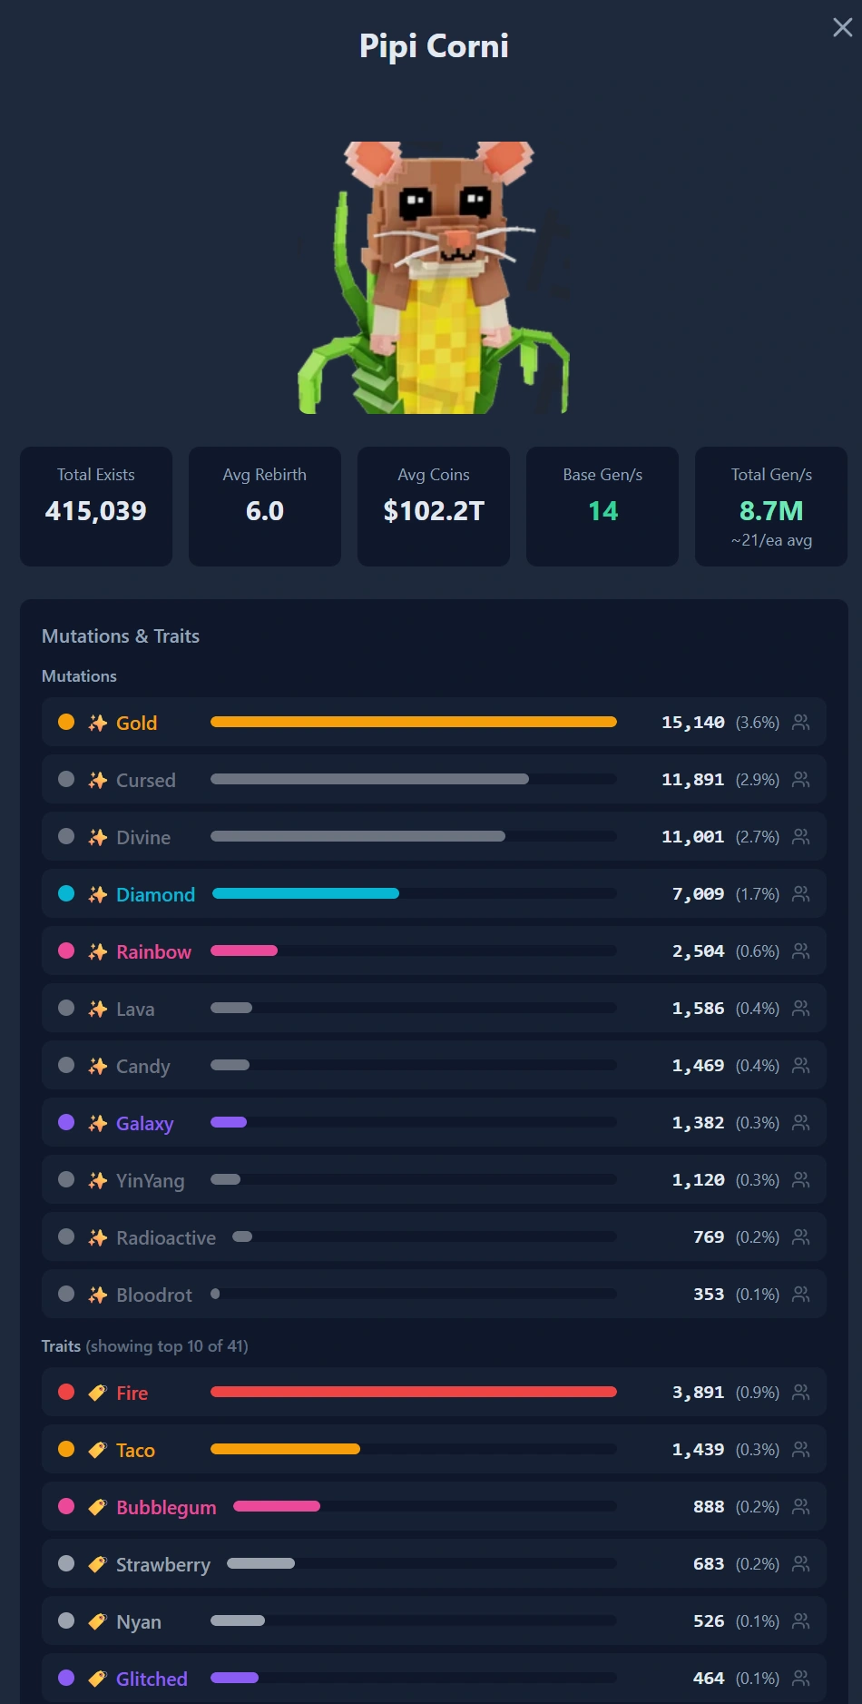Click the people icon on Rainbow row
Image resolution: width=862 pixels, height=1704 pixels.
[800, 951]
